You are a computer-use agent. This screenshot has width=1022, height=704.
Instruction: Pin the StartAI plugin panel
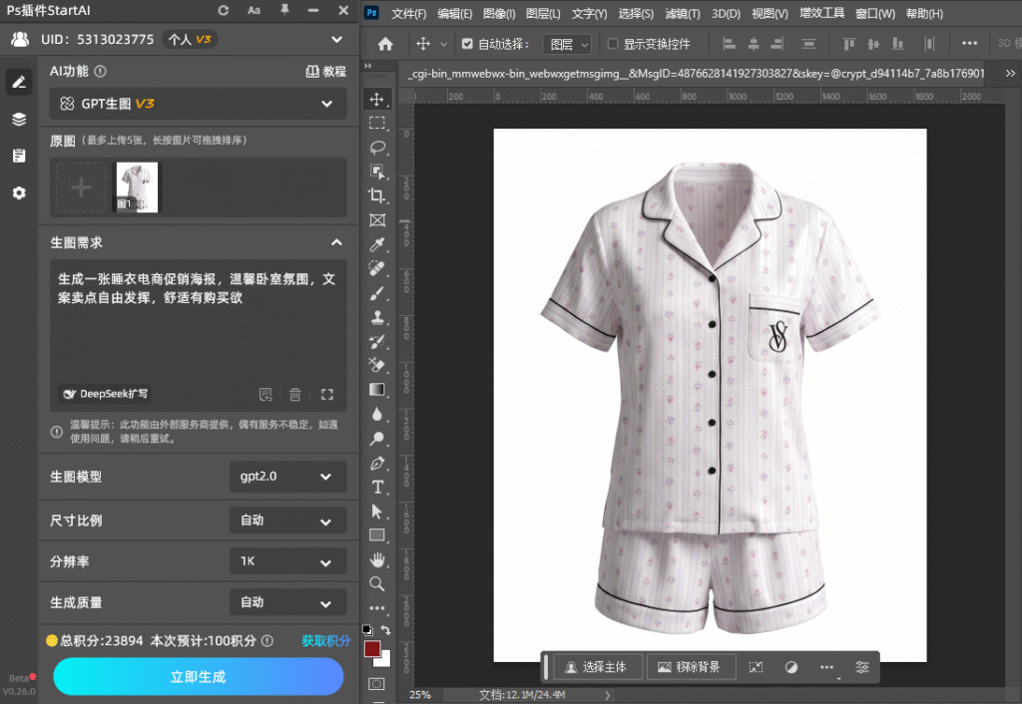click(284, 10)
